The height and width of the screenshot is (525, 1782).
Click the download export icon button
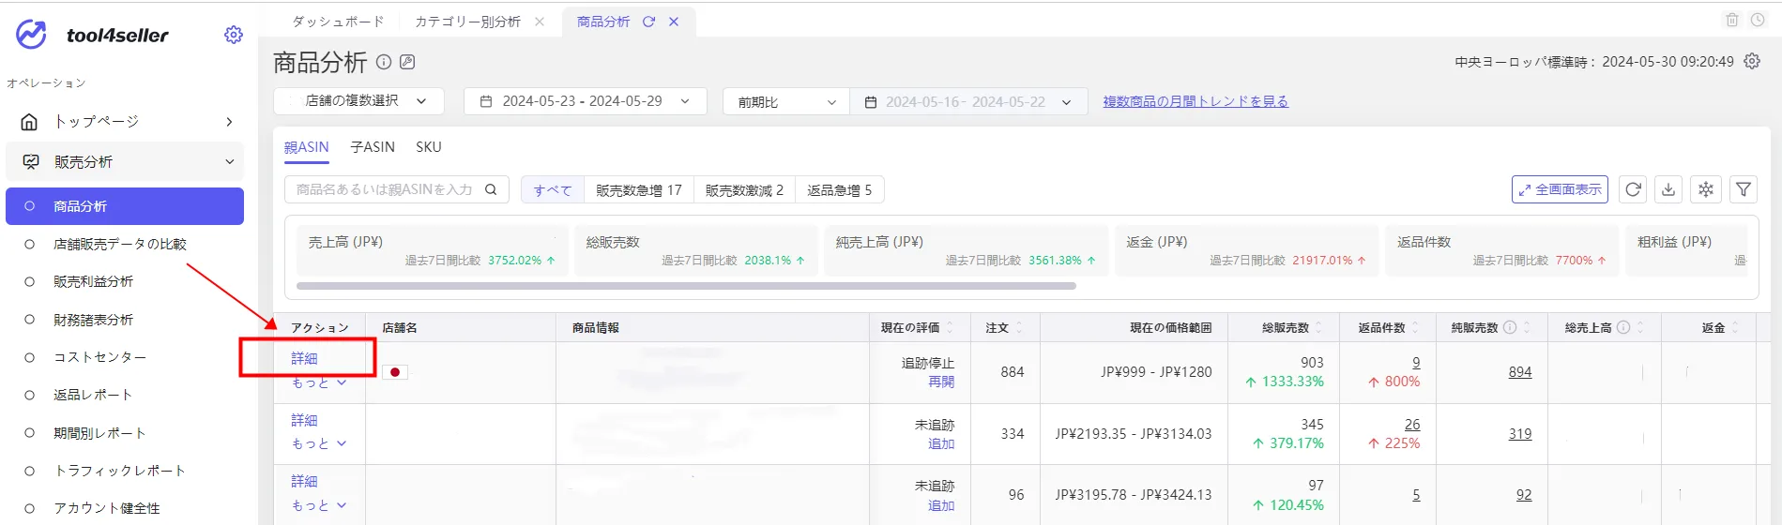1668,189
